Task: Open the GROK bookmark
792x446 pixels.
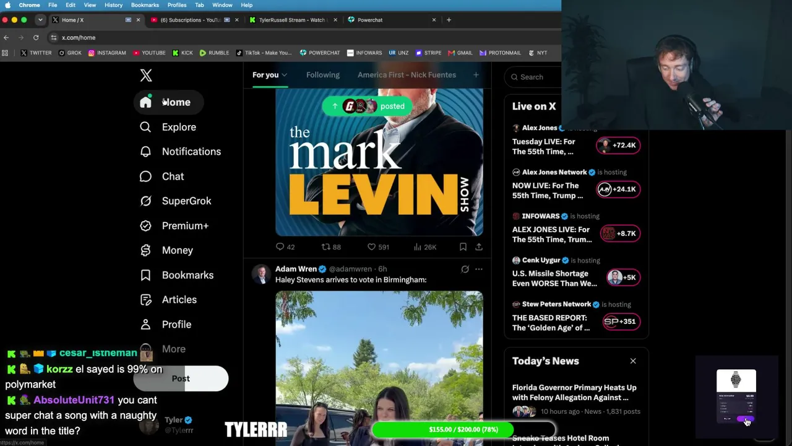Action: [x=70, y=53]
